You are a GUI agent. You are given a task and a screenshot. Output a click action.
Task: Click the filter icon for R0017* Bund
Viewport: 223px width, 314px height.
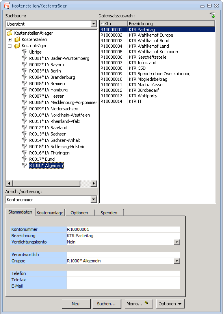(x=24, y=159)
